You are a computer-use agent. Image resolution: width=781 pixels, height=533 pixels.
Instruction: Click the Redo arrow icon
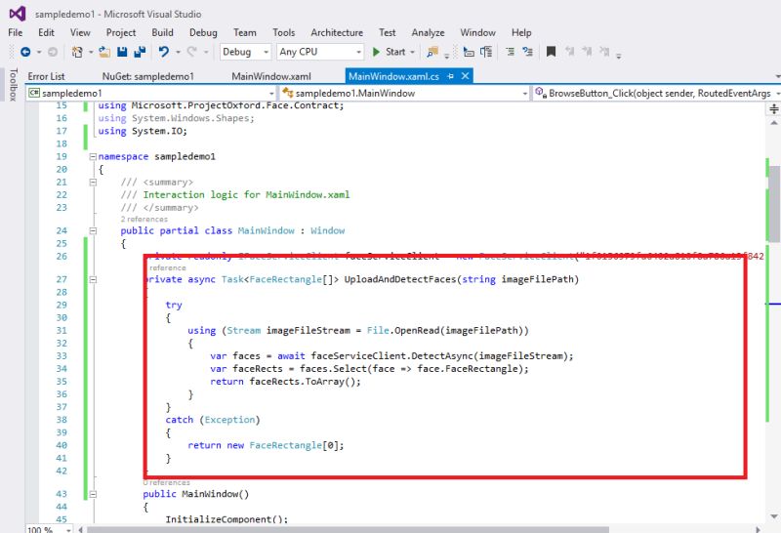(191, 52)
